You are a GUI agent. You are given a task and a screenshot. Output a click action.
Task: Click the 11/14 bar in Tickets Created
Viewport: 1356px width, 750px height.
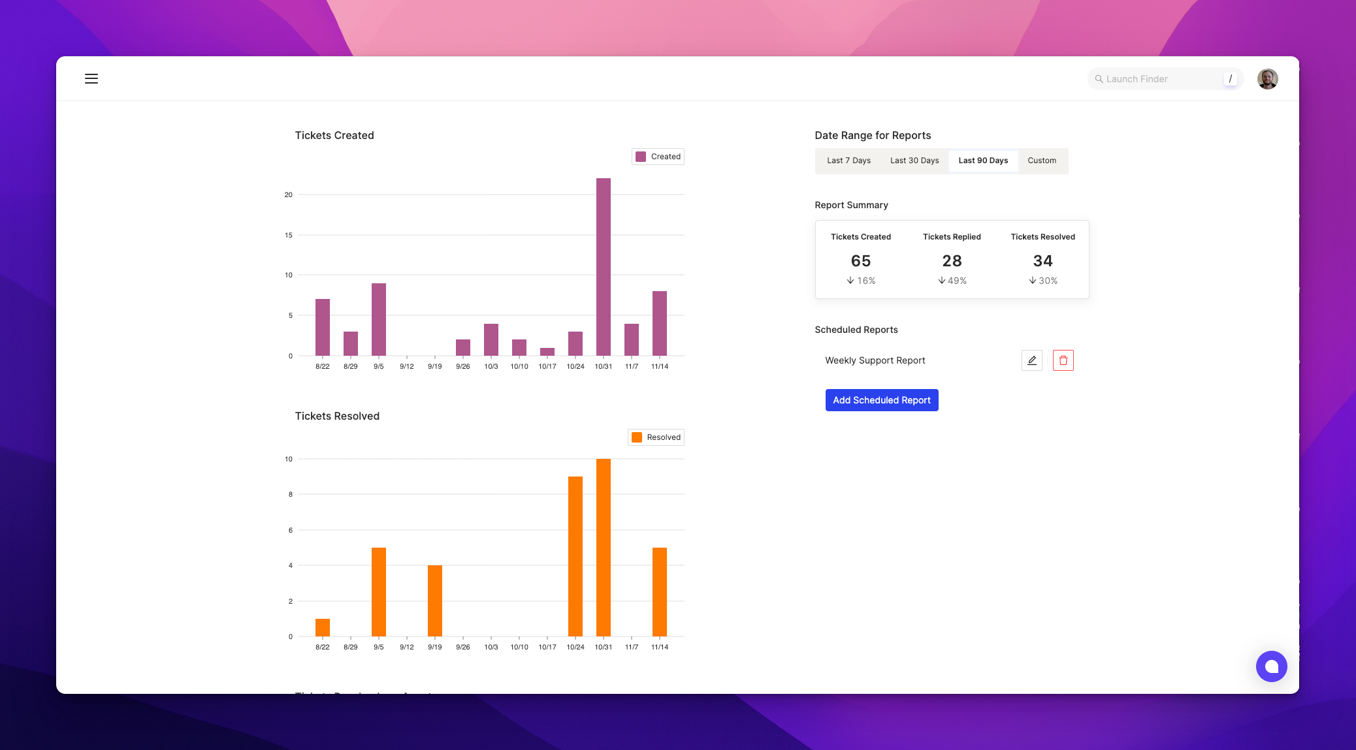point(659,323)
